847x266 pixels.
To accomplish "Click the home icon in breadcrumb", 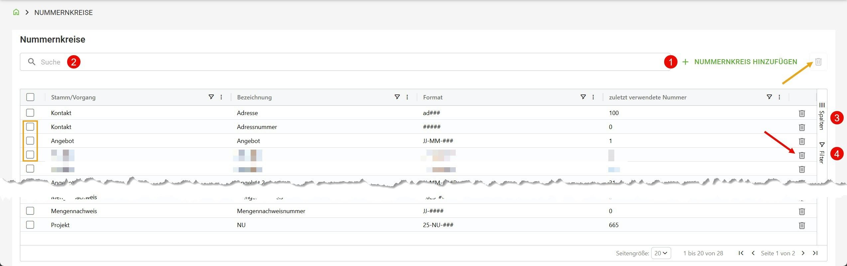I will (16, 12).
